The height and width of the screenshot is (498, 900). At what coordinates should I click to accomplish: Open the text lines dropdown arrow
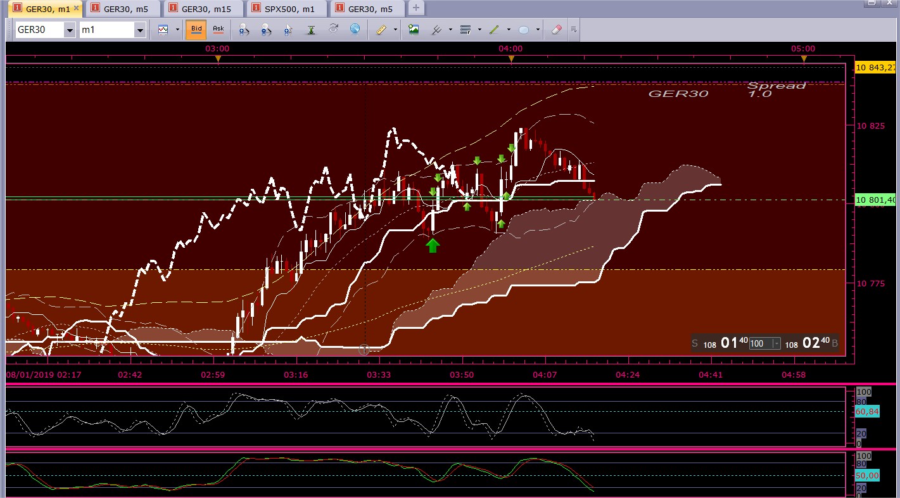click(479, 29)
